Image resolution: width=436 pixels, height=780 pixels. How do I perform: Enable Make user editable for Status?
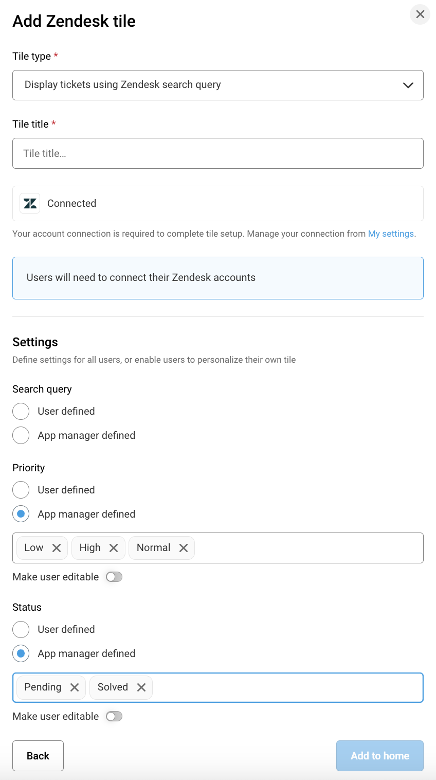(114, 716)
